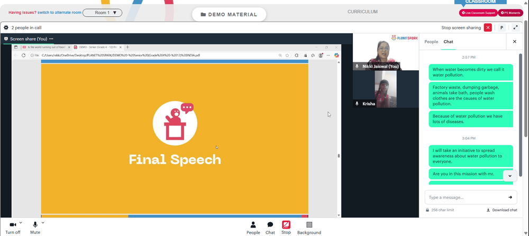Open the Room 1 dropdown

point(102,13)
